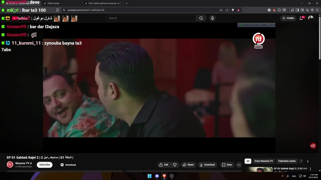Click the youtube.com URL in address bar
The width and height of the screenshot is (321, 180).
(86, 10)
